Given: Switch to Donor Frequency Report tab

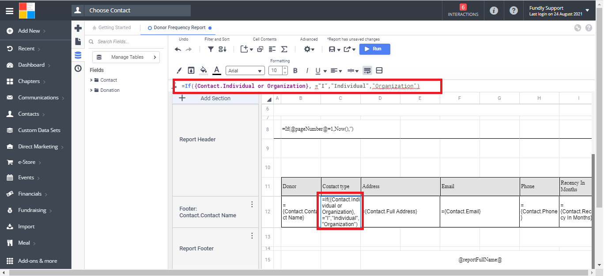Looking at the screenshot, I should pyautogui.click(x=179, y=27).
